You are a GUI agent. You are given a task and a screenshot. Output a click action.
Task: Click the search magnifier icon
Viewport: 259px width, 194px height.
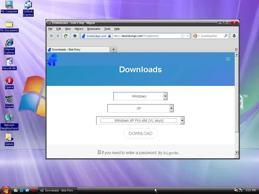pos(226,36)
